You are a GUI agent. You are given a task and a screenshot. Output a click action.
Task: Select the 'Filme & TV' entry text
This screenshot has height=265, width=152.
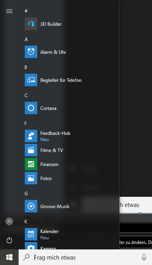pyautogui.click(x=52, y=150)
